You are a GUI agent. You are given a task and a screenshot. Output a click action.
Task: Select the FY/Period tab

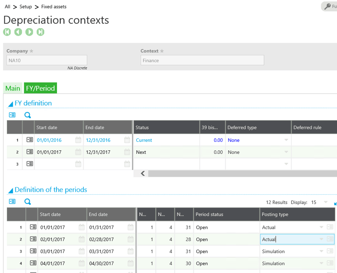pyautogui.click(x=40, y=88)
